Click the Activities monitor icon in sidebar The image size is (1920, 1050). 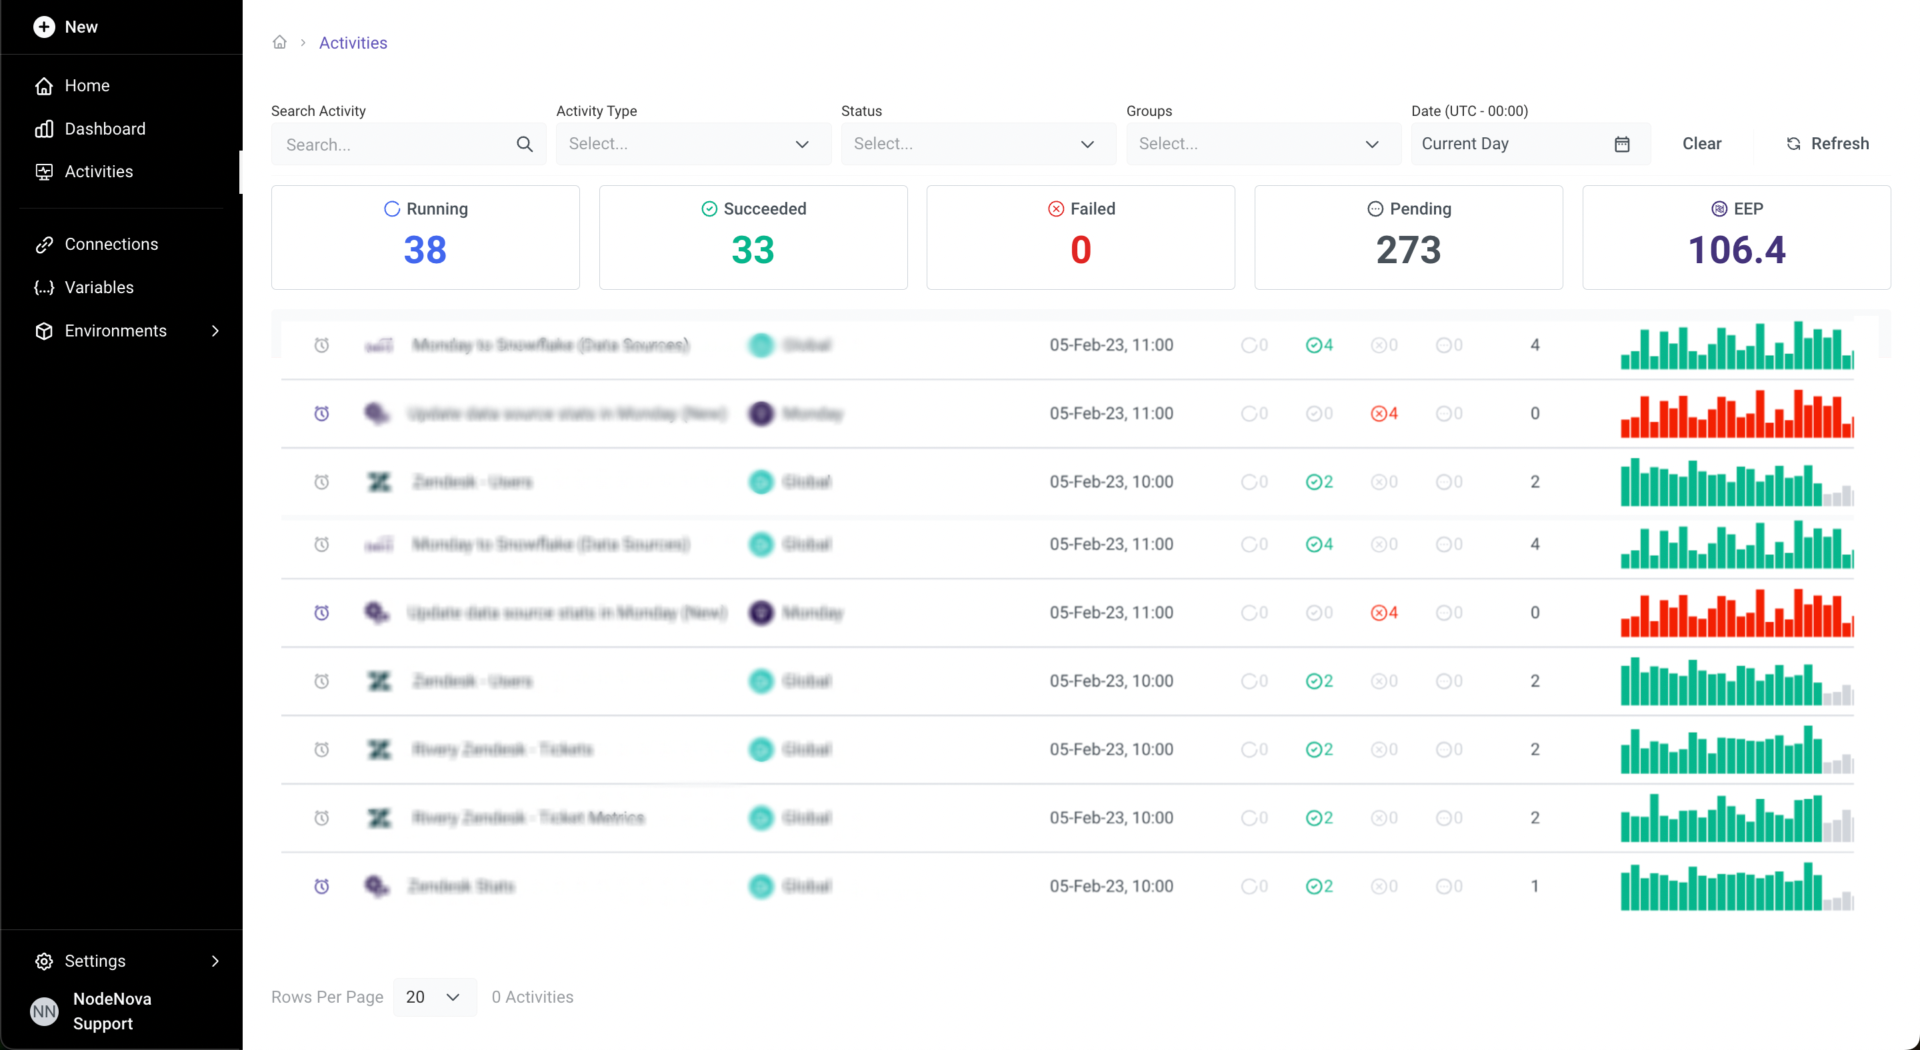pyautogui.click(x=44, y=171)
